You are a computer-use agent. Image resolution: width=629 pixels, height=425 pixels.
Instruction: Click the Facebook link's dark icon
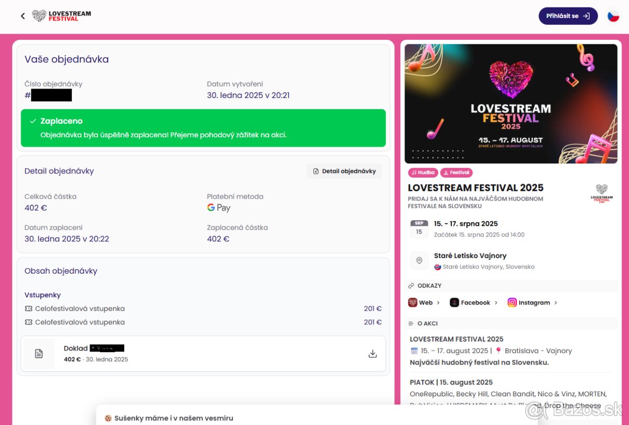click(x=454, y=302)
